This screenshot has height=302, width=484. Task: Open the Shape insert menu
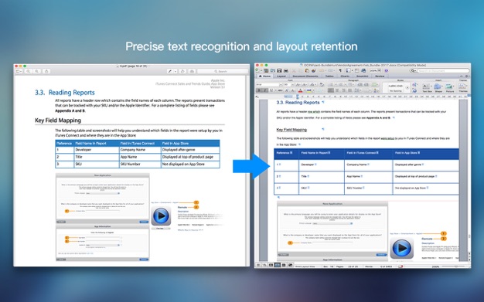(x=438, y=87)
